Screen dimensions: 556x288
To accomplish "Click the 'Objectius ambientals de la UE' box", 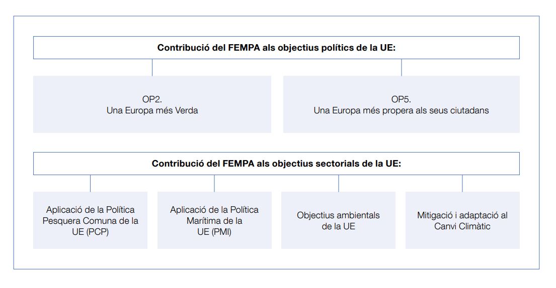I will coord(338,220).
